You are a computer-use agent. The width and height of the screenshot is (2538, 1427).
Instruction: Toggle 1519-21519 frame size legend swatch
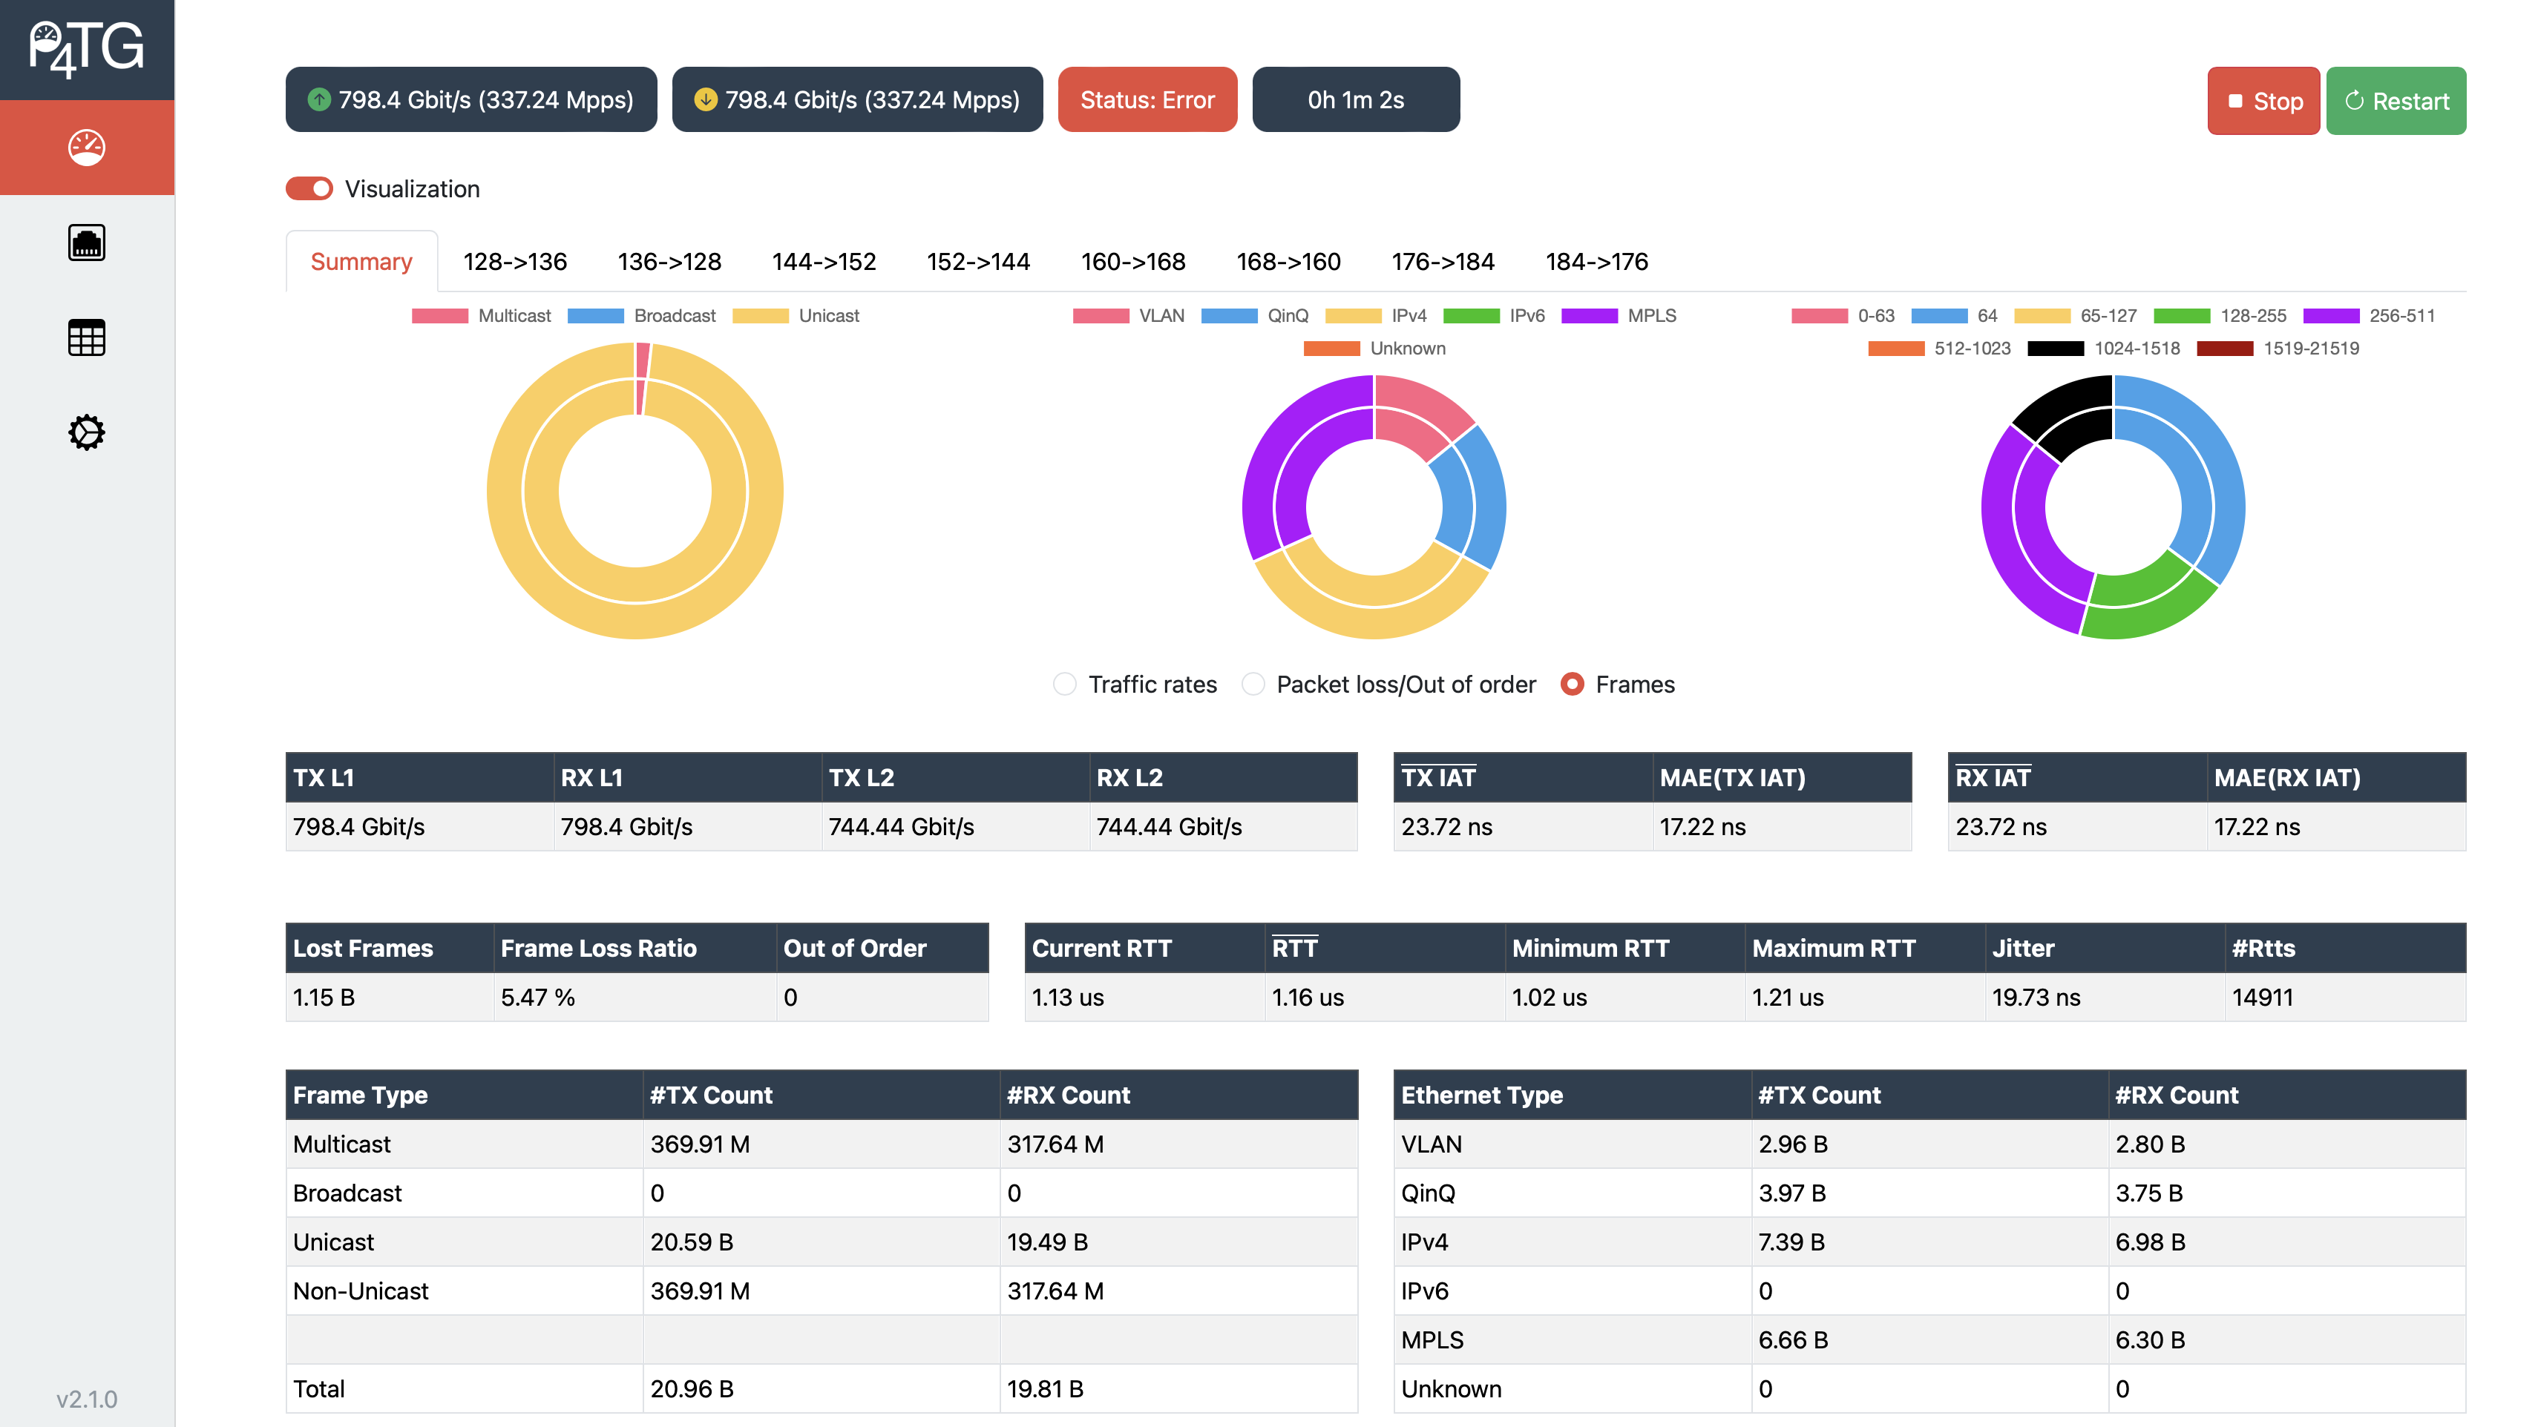[2225, 348]
